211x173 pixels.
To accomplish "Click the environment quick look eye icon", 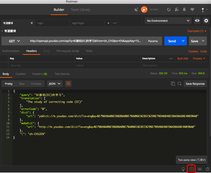I will click(x=197, y=21).
